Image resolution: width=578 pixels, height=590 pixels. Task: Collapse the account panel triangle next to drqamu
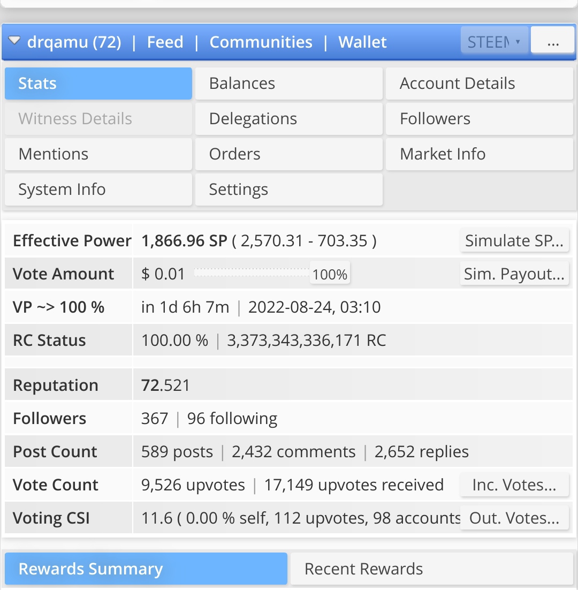point(14,41)
